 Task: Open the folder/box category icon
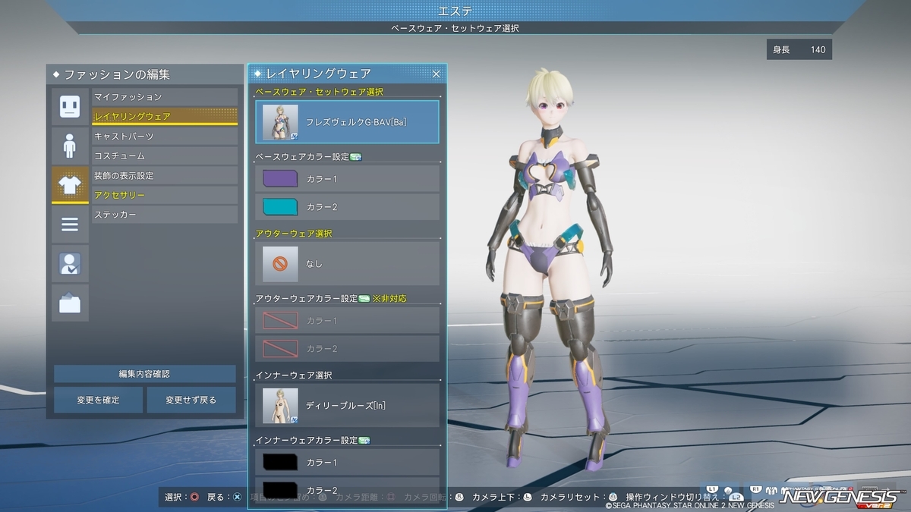pyautogui.click(x=70, y=303)
